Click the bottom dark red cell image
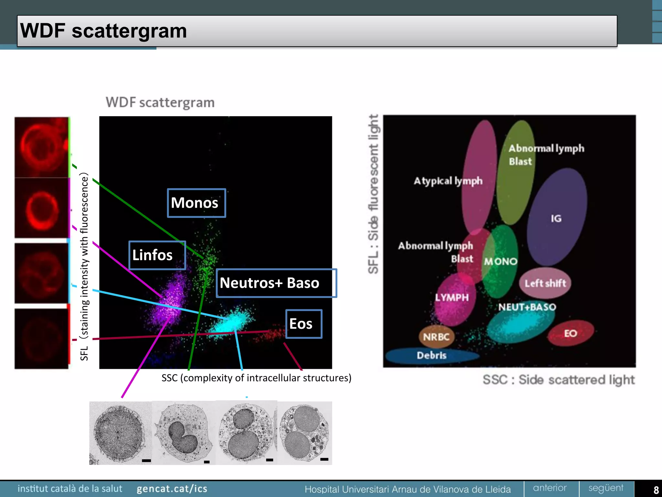Screen dimensions: 662x497 click(41, 338)
